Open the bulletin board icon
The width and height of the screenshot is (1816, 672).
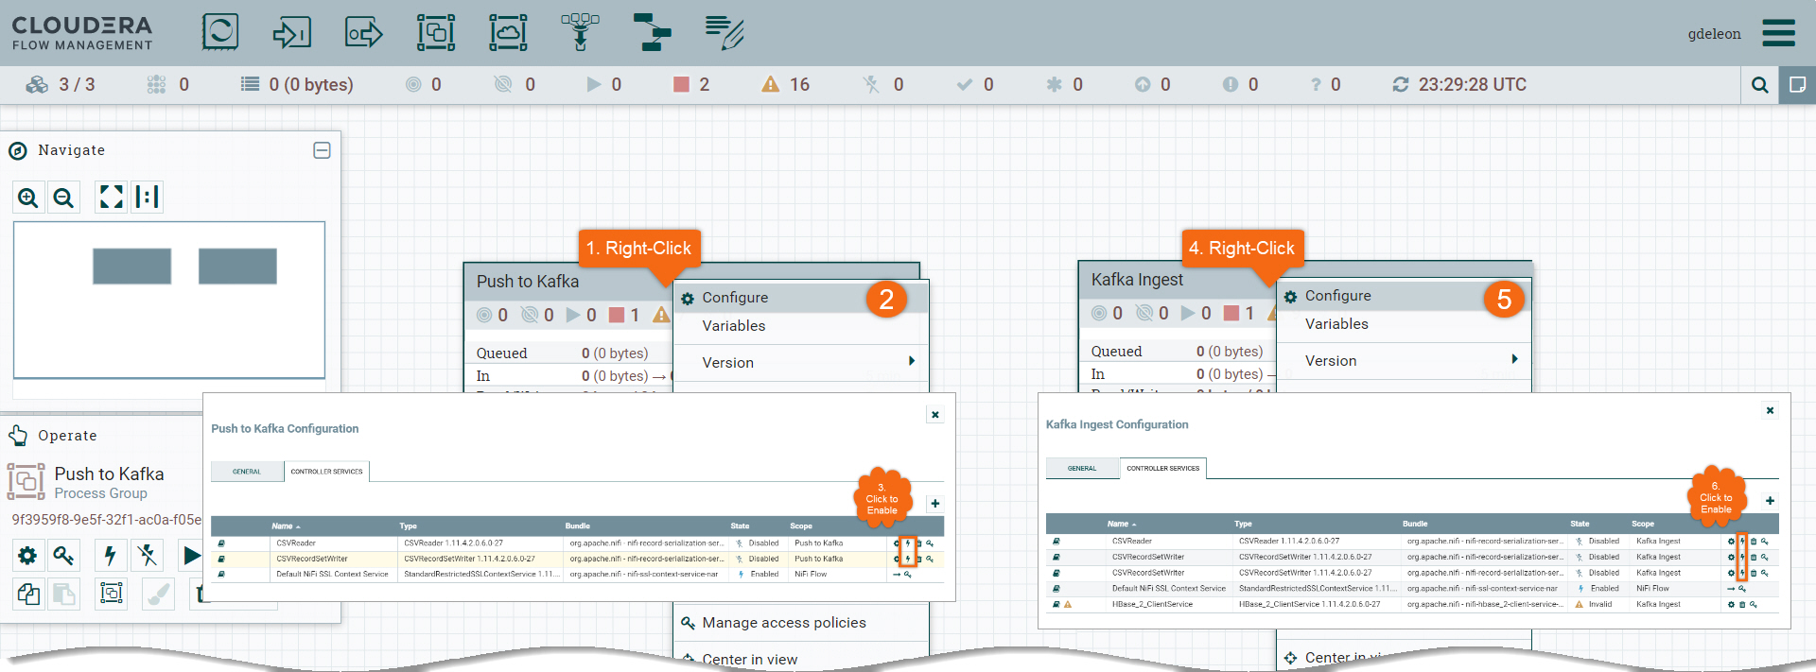[x=1797, y=85]
